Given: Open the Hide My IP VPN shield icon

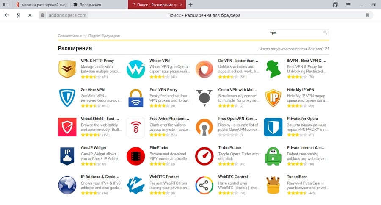Looking at the screenshot, I should [x=273, y=98].
